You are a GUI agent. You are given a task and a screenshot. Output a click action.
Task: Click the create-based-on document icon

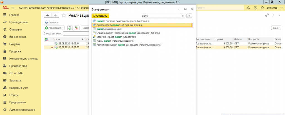(x=70, y=28)
